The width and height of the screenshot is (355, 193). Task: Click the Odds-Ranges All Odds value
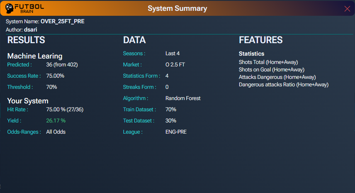[x=56, y=132]
